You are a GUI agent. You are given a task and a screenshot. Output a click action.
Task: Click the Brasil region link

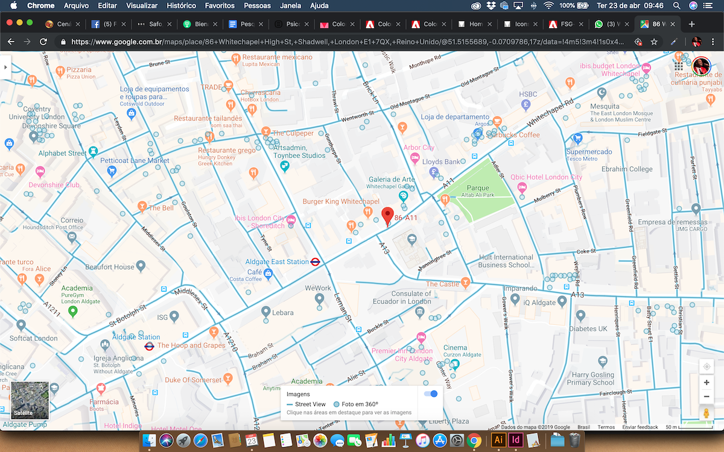point(583,427)
